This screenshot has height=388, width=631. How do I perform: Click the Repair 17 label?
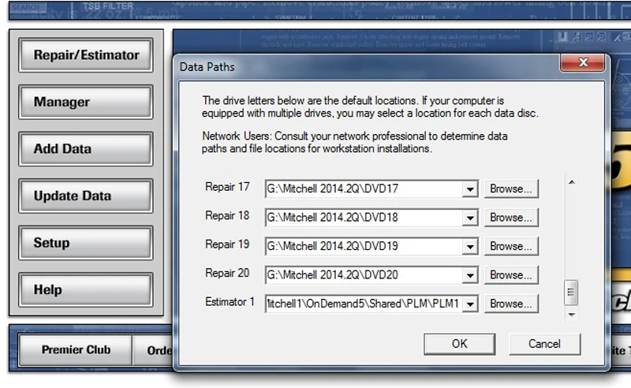click(227, 187)
